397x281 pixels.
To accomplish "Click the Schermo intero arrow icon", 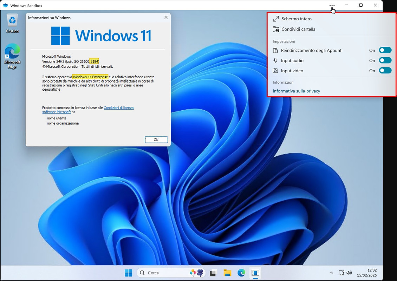I will coord(276,19).
